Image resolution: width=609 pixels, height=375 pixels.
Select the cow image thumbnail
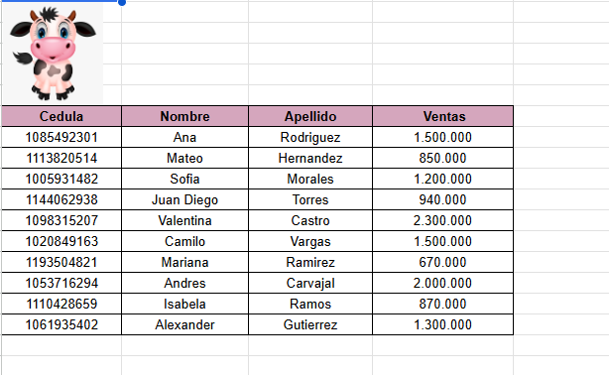coord(53,54)
